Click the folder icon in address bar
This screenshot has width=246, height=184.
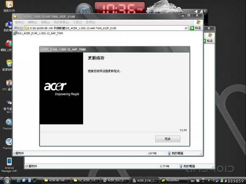point(27,28)
